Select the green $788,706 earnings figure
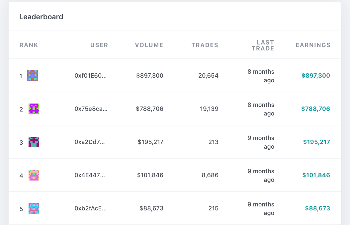The width and height of the screenshot is (350, 225). (315, 109)
